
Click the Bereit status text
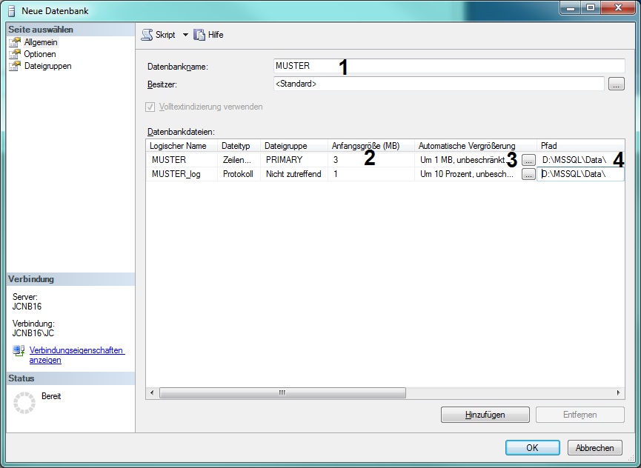pos(51,396)
